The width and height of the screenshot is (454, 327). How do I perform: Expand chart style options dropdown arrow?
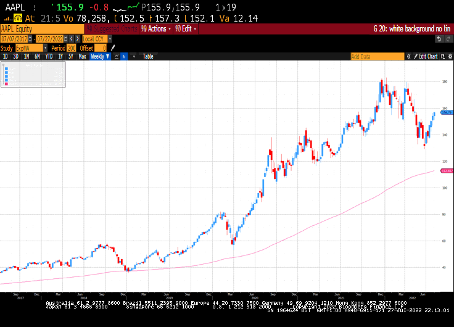click(x=134, y=57)
